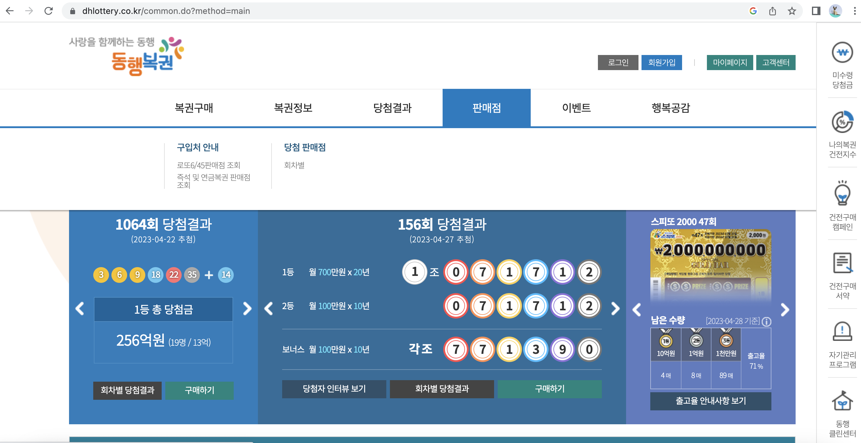Show next lotto 1064회 prize panel
Screen dimensions: 861x443
[247, 309]
